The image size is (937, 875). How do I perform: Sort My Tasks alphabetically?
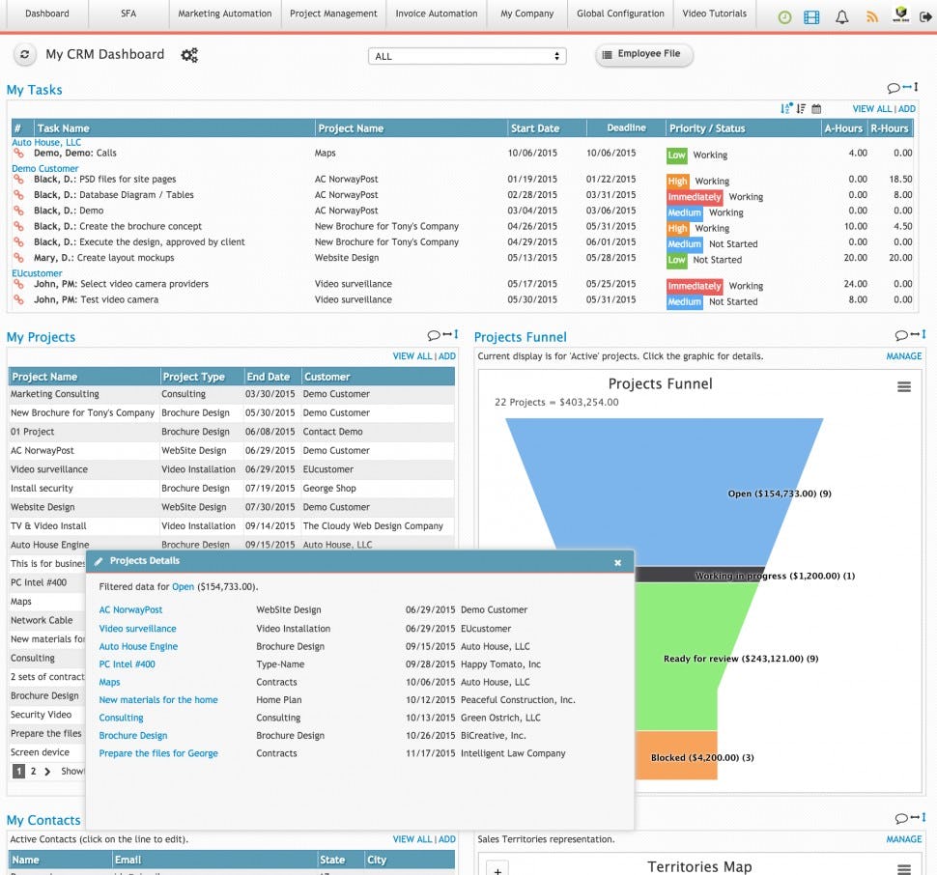(x=786, y=109)
